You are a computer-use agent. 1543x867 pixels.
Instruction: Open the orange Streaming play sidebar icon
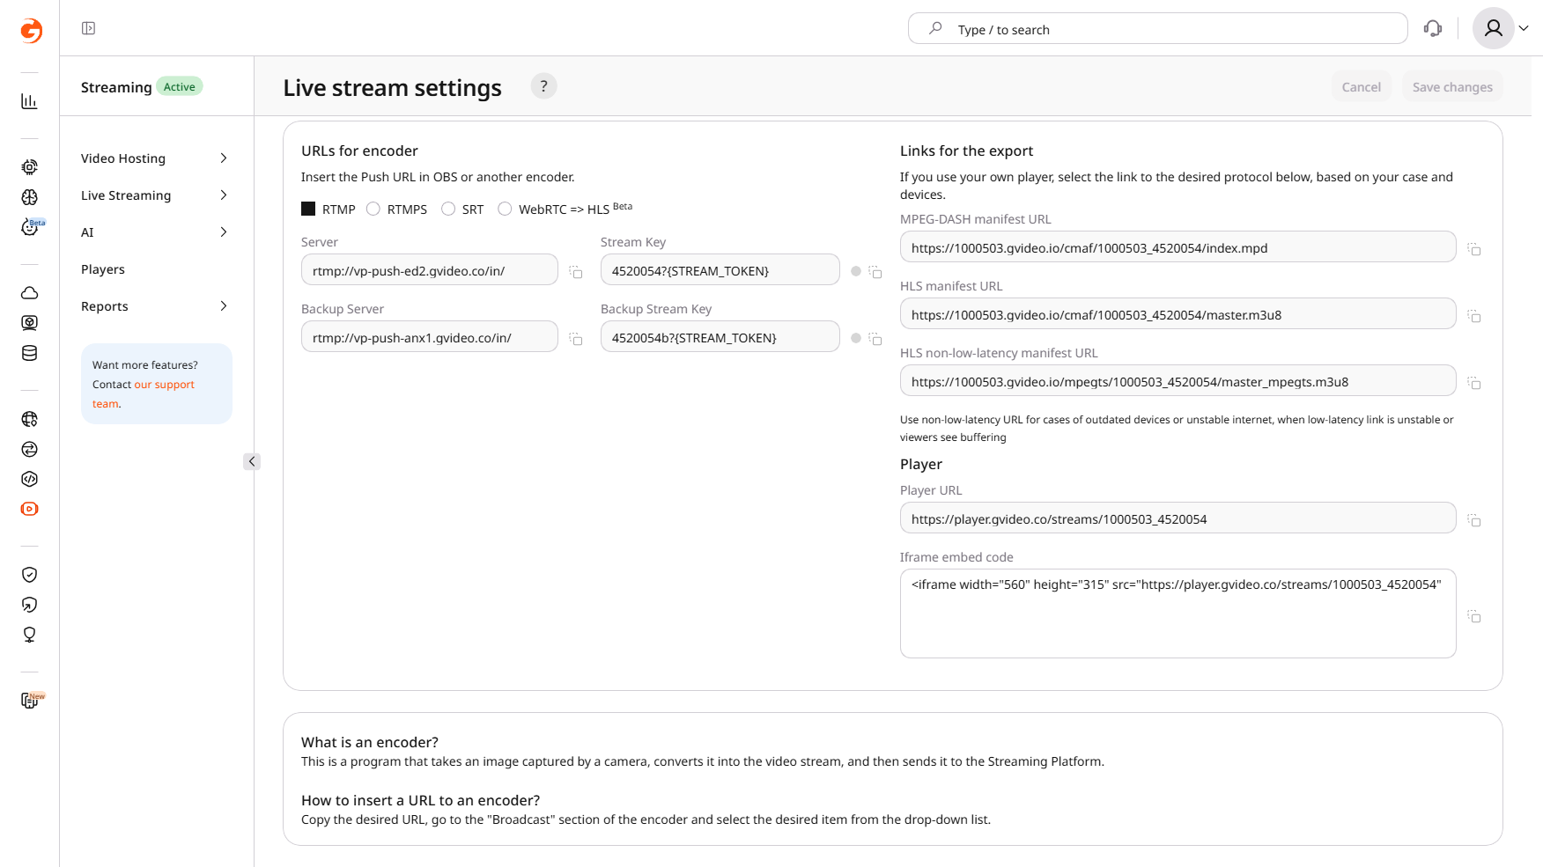tap(29, 509)
